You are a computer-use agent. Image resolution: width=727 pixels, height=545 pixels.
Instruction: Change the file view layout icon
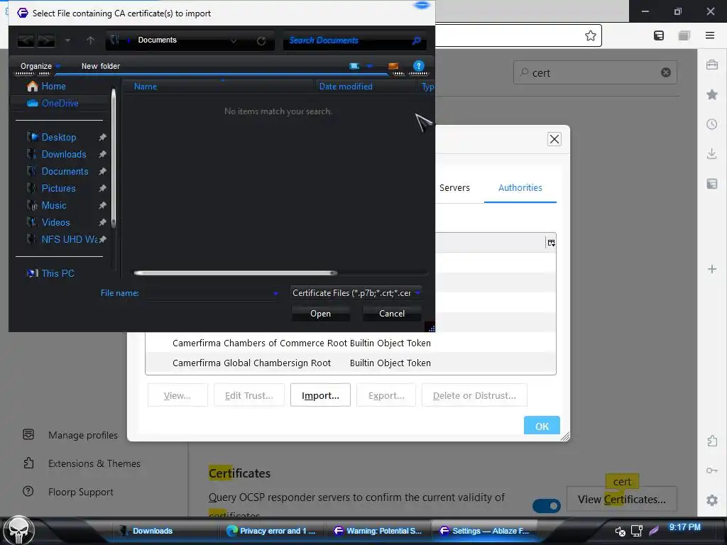(x=354, y=66)
